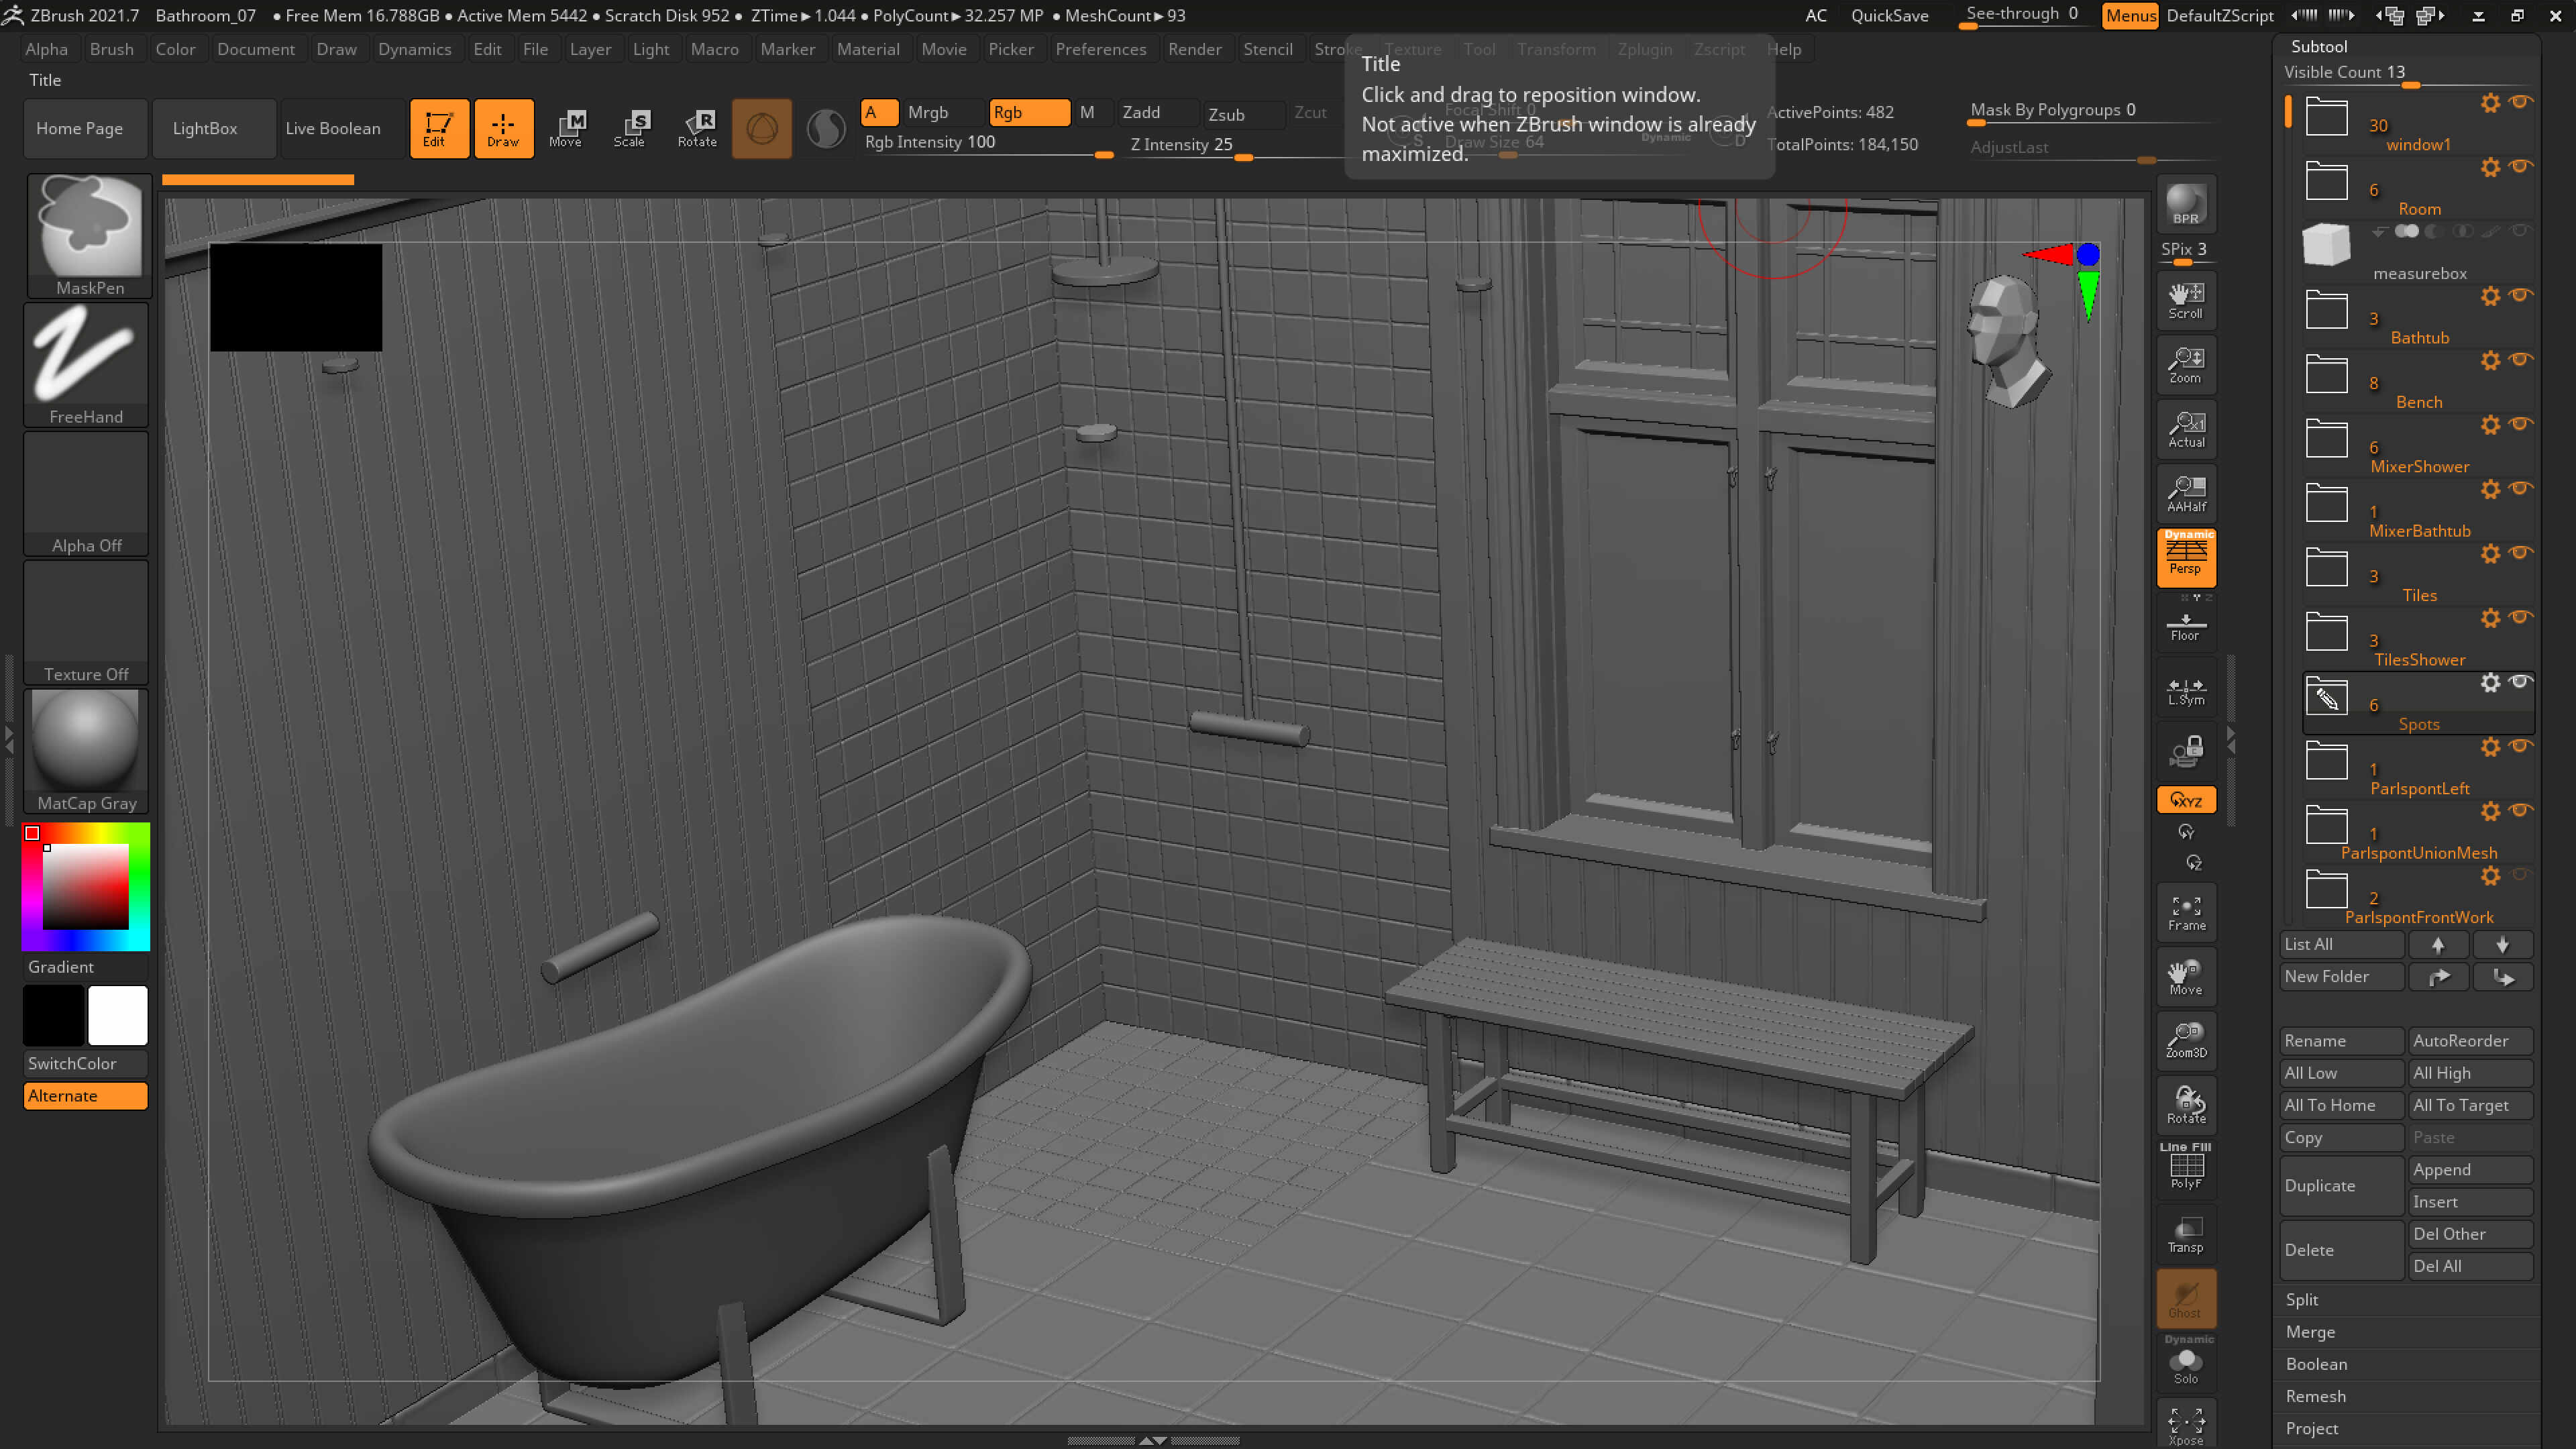Expand the Bathtub folder icon

(x=2326, y=310)
